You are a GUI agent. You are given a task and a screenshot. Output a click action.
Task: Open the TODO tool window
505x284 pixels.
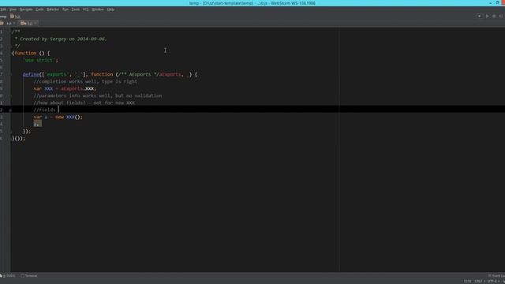(8, 275)
